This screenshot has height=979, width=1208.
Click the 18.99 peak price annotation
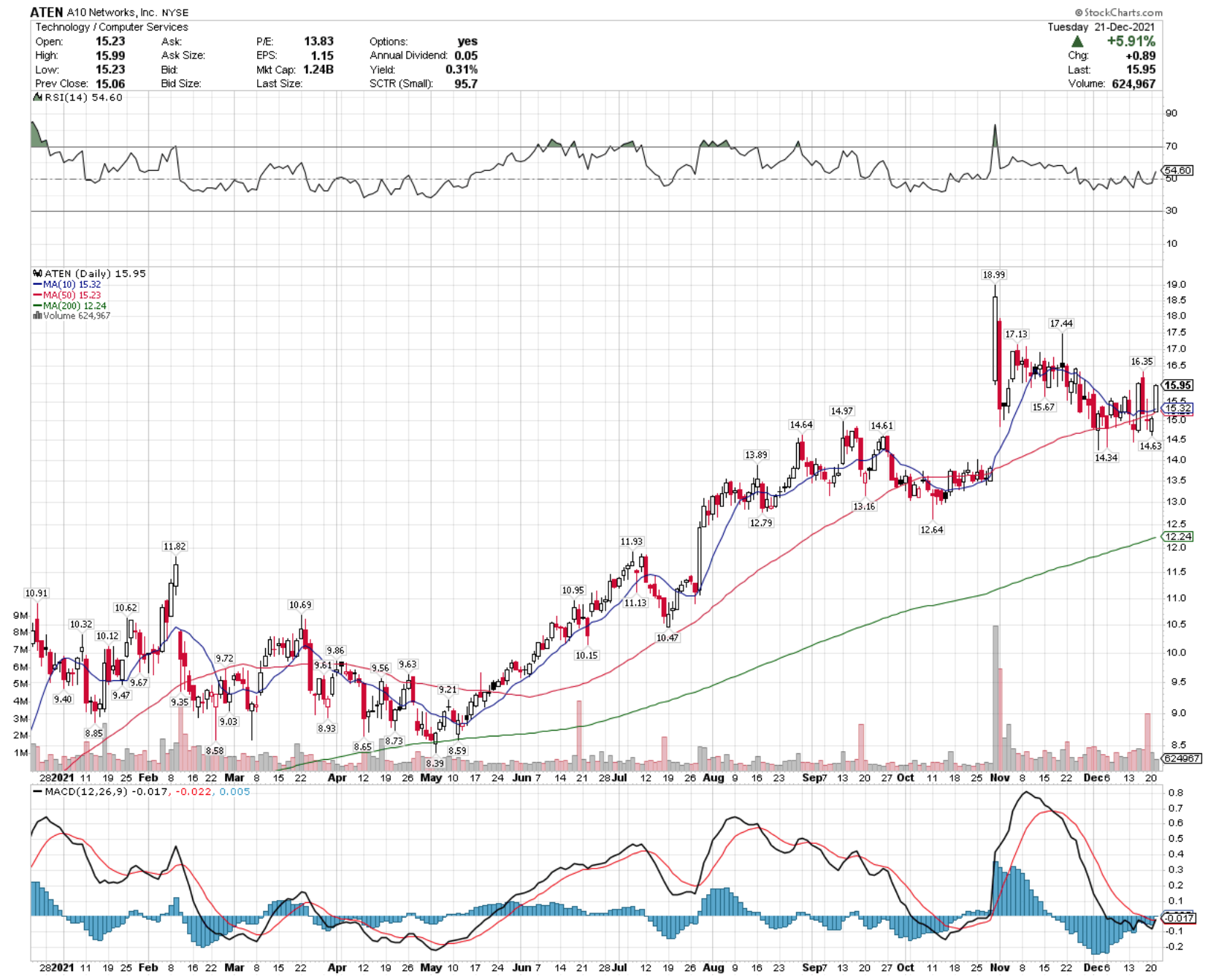pyautogui.click(x=993, y=275)
